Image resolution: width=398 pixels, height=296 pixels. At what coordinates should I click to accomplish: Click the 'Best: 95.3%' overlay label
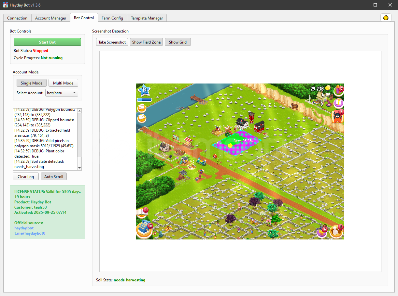point(243,141)
